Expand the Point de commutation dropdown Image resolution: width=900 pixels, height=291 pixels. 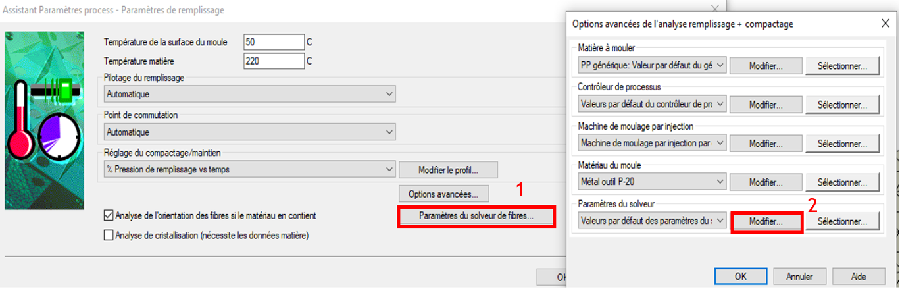click(x=250, y=132)
